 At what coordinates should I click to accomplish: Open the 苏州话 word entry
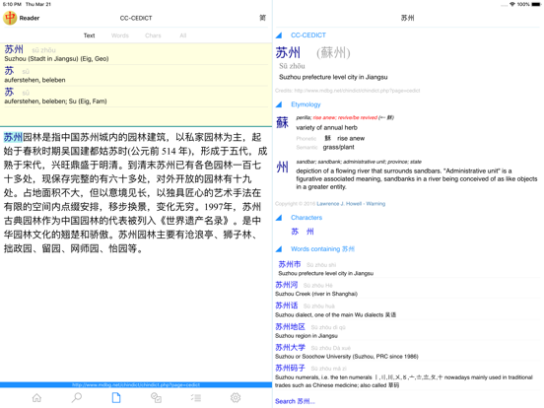[407, 309]
